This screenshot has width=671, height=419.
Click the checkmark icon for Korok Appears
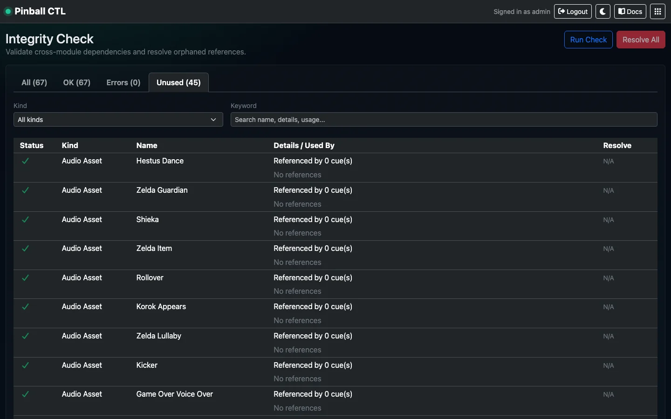(25, 307)
